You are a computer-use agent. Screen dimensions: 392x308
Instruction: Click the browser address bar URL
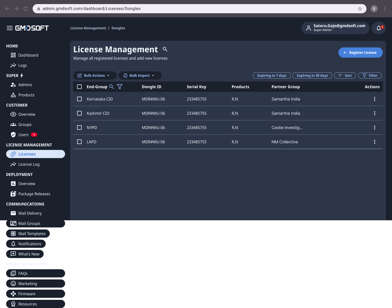click(x=91, y=9)
